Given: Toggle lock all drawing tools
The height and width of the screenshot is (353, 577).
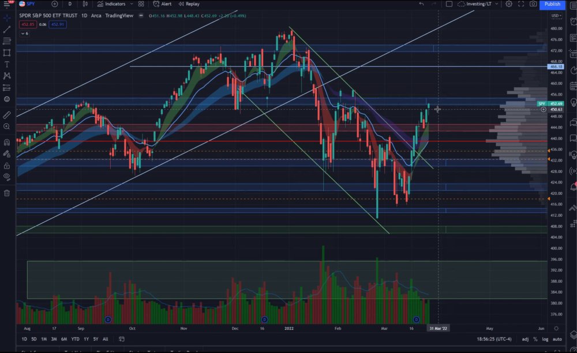Looking at the screenshot, I should tap(7, 166).
